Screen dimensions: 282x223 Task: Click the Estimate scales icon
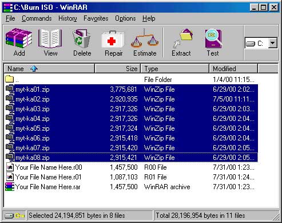[x=145, y=38]
